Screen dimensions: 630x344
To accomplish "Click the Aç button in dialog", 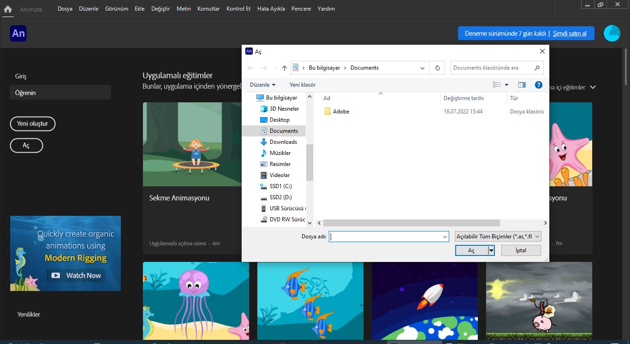I will [471, 250].
